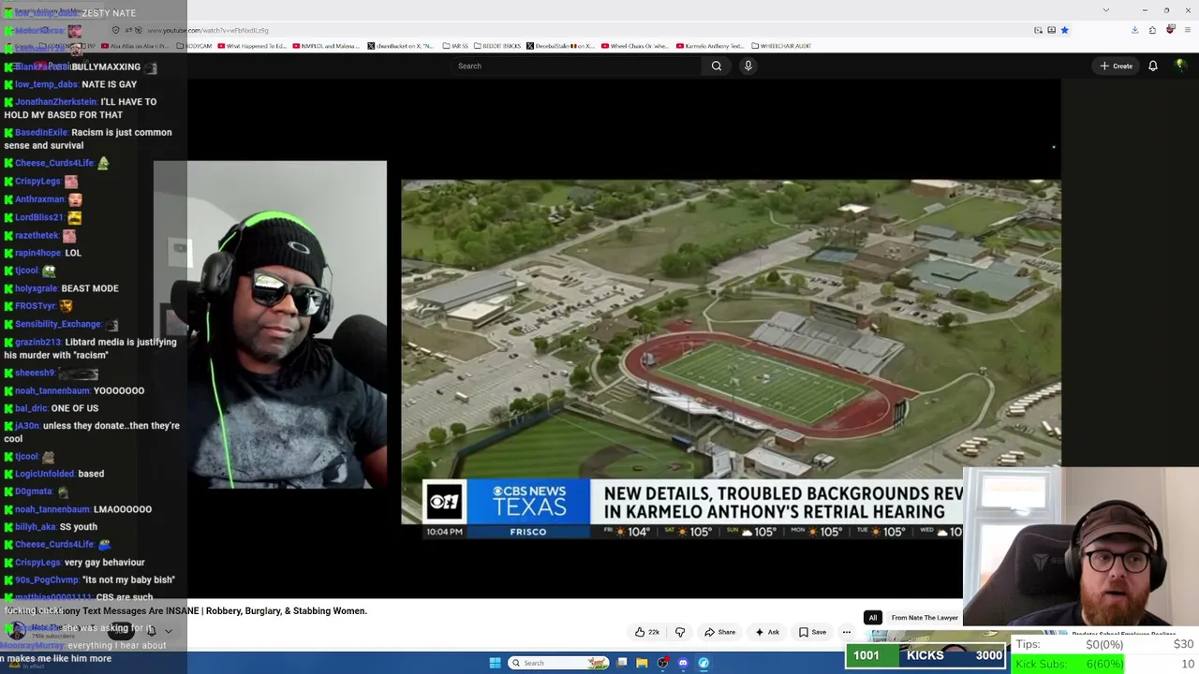The height and width of the screenshot is (674, 1199).
Task: Dislike the video with thumbs-down
Action: (680, 632)
